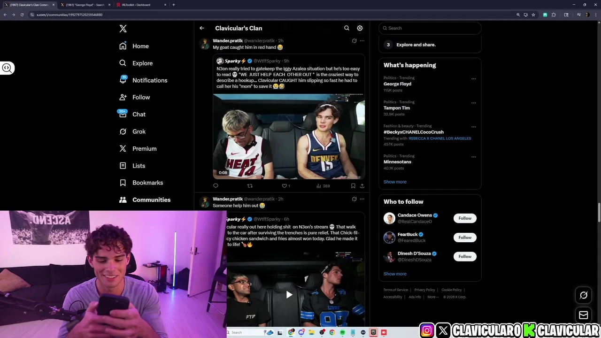Image resolution: width=601 pixels, height=338 pixels.
Task: Open community settings gear icon
Action: pyautogui.click(x=360, y=28)
